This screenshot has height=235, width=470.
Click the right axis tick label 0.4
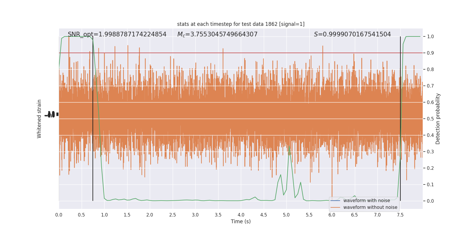tap(430, 135)
